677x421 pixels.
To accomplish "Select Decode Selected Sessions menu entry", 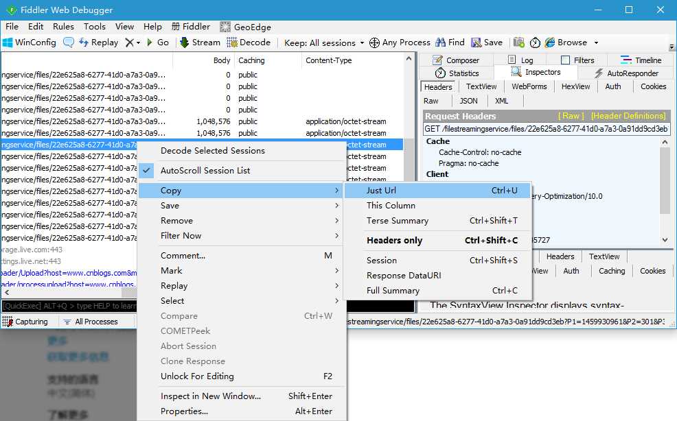I will [242, 151].
